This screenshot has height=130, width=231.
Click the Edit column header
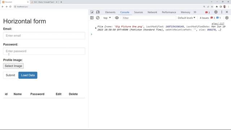[x=58, y=94]
